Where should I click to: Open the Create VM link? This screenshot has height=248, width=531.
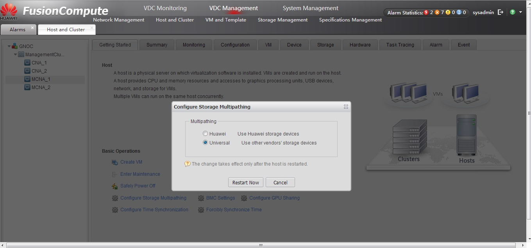click(x=131, y=162)
